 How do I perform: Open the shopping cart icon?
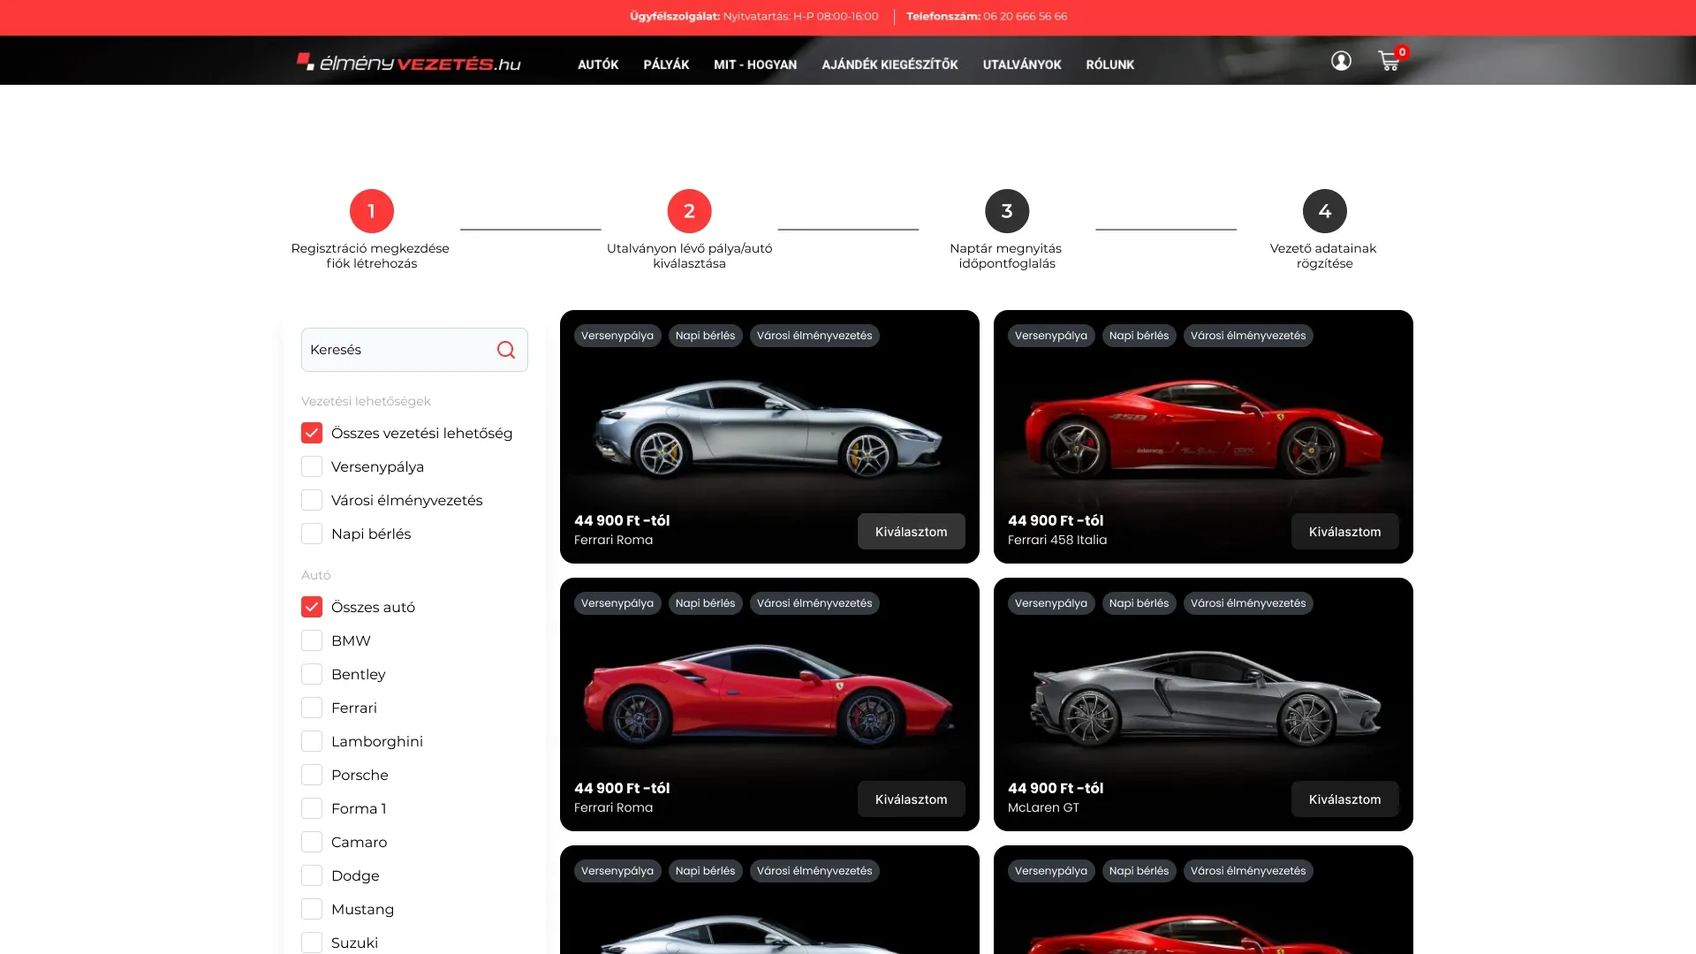click(x=1390, y=60)
